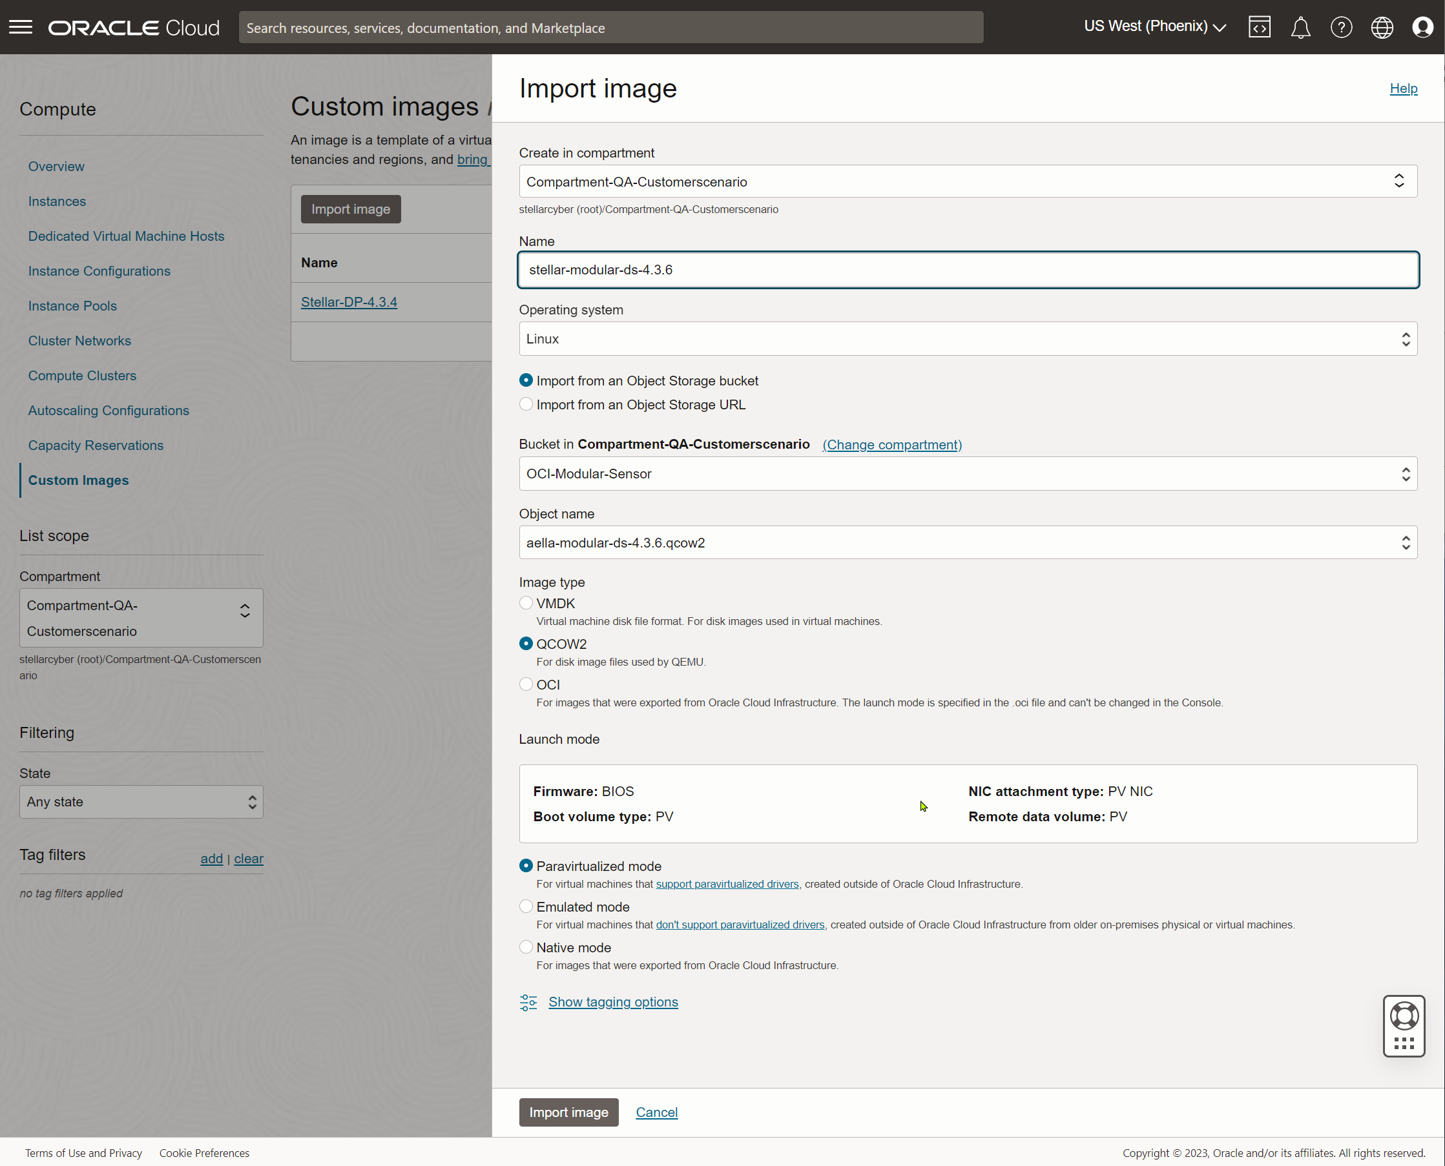The height and width of the screenshot is (1166, 1445).
Task: Click the Change compartment link
Action: tap(892, 445)
